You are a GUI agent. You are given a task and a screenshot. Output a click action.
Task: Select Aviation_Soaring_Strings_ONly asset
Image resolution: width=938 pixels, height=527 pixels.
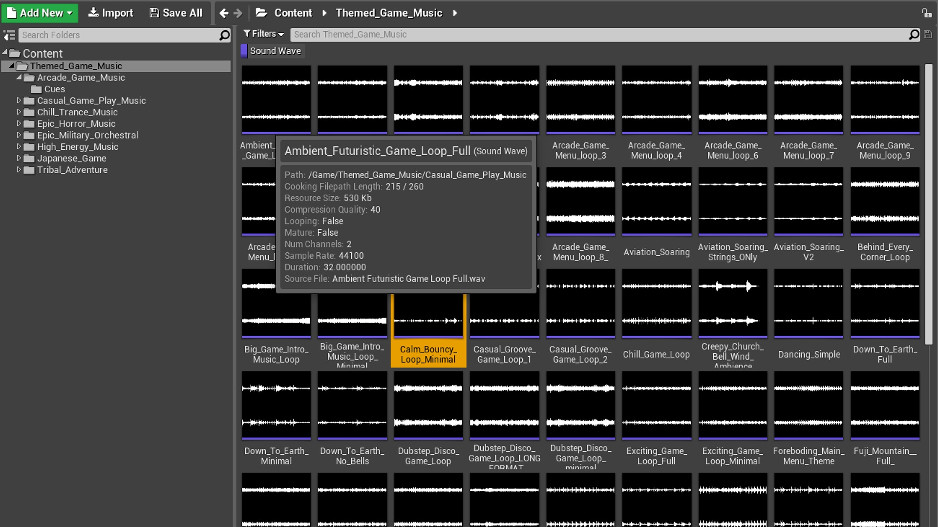pyautogui.click(x=732, y=215)
